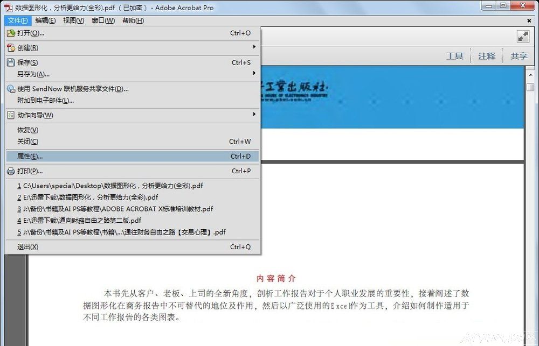
Task: Select 另存为(A)... entry
Action: pos(133,74)
